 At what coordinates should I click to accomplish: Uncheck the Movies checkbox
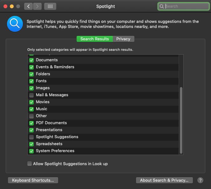click(31, 102)
